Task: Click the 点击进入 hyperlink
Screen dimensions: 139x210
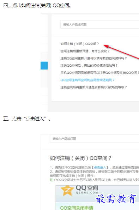Action: (x=100, y=167)
